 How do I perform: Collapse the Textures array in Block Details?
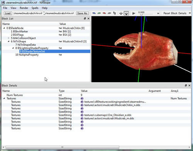[x=4, y=98]
